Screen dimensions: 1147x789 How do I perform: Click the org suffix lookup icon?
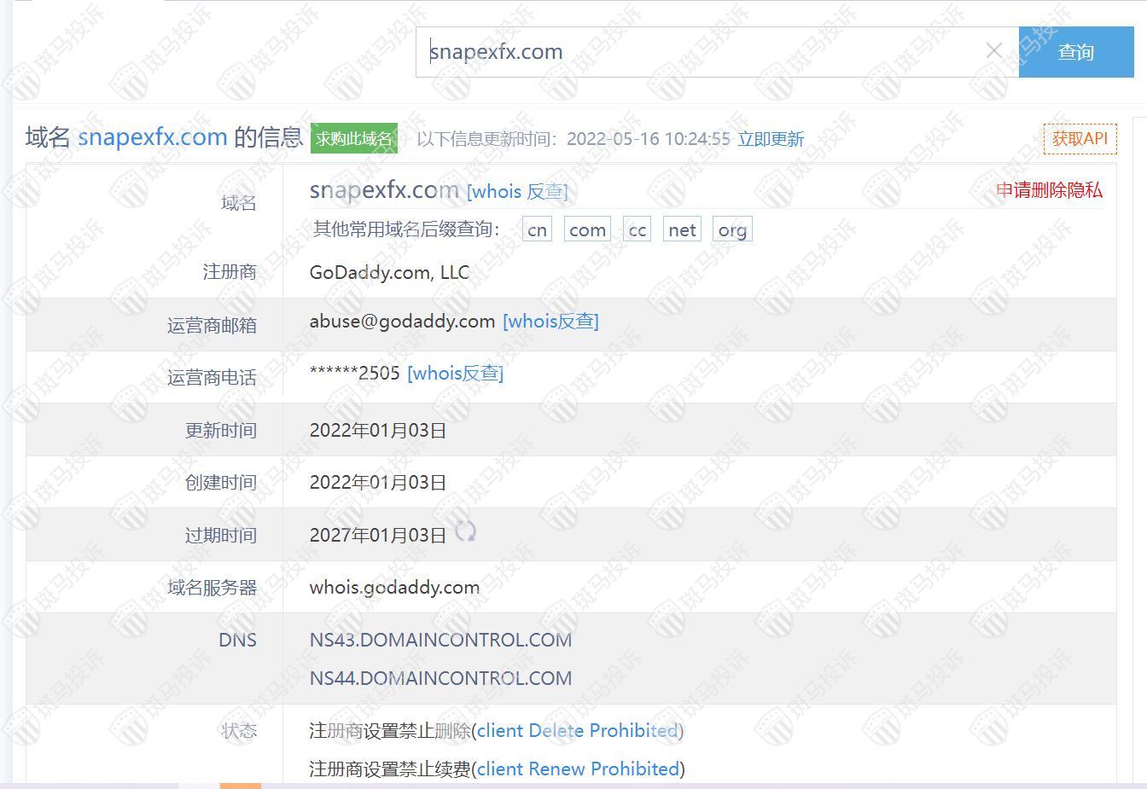coord(731,229)
